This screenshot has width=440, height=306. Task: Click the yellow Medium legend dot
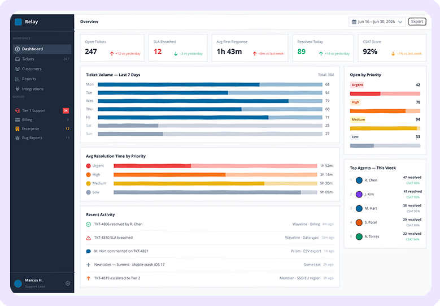tap(88, 183)
